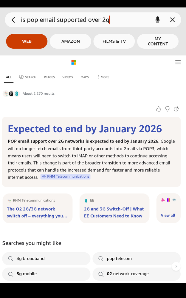
Task: Give the answer a thumbs down
Action: pos(167,109)
